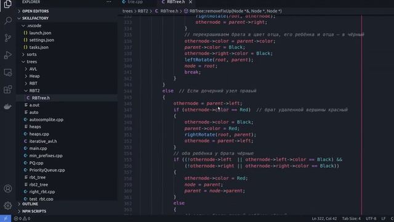
Task: Click the remote window status bar icon
Action: (x=6, y=218)
